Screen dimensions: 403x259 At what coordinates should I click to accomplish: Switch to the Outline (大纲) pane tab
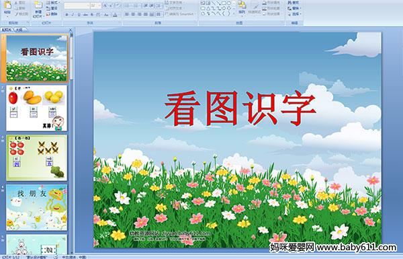[19, 30]
